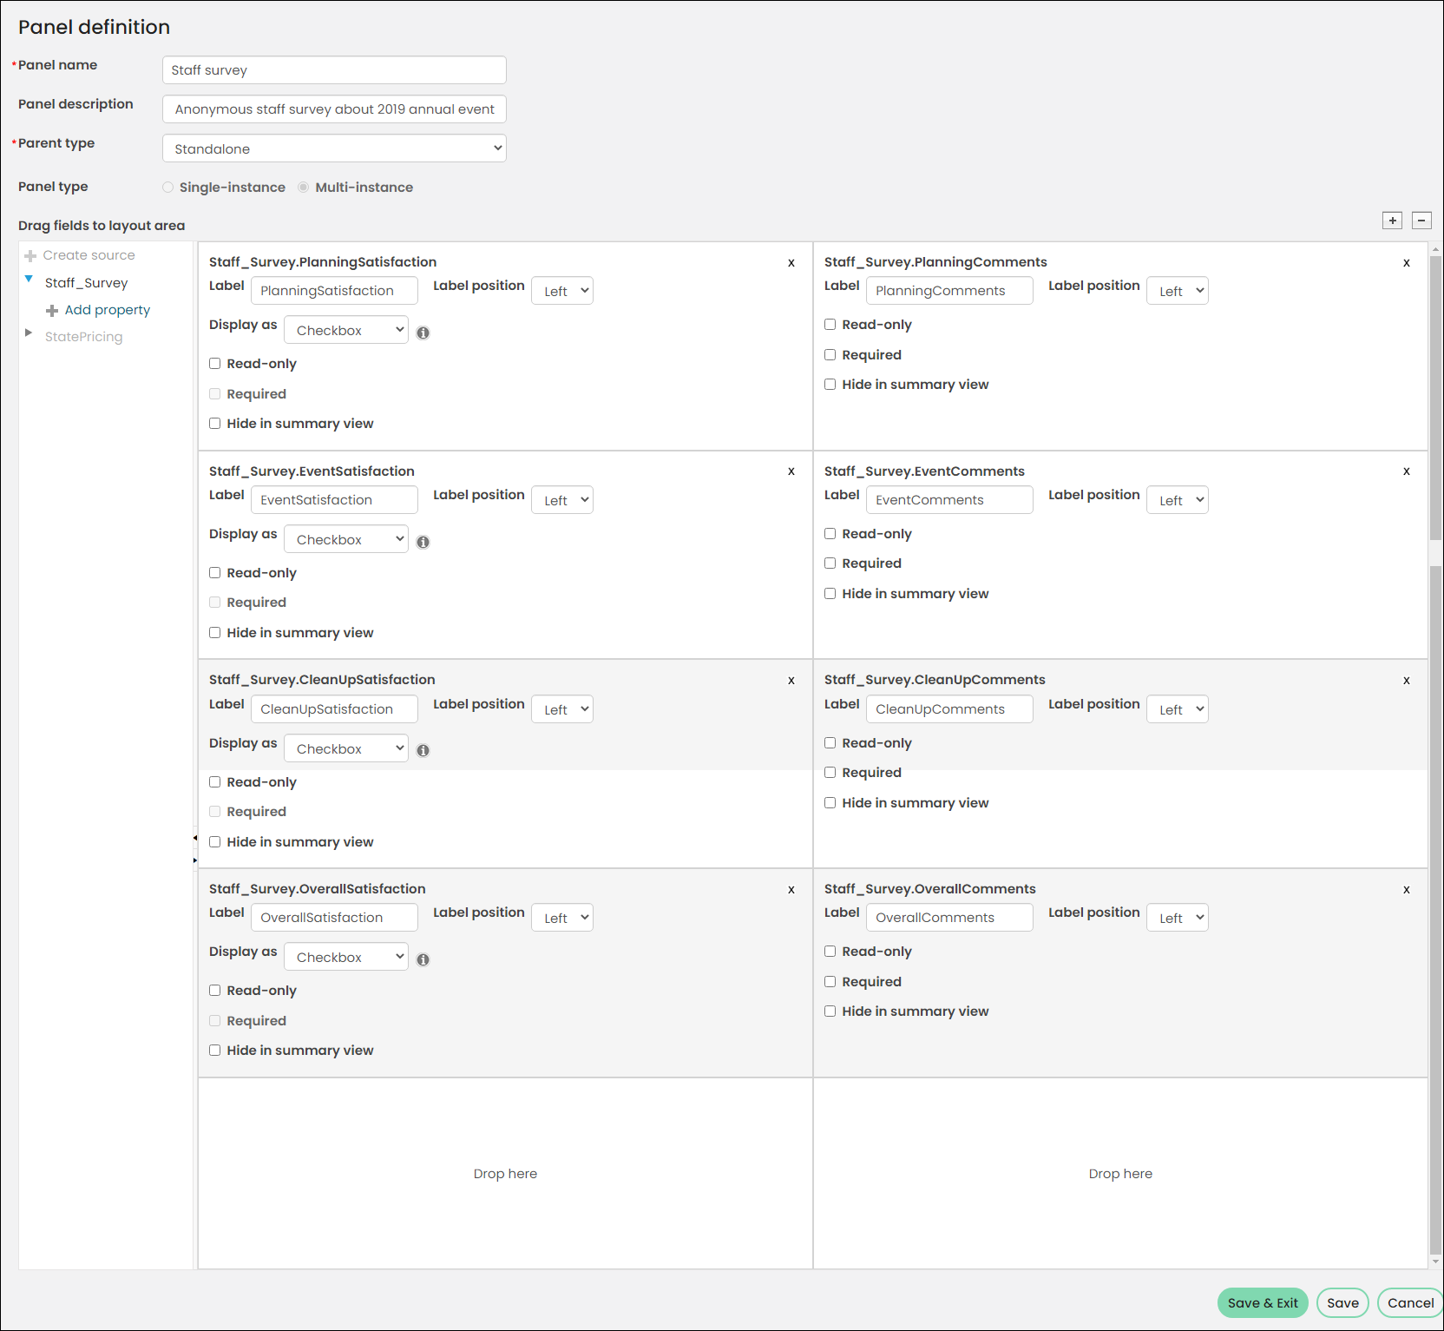1444x1331 pixels.
Task: Click the Panel name input field
Action: point(334,70)
